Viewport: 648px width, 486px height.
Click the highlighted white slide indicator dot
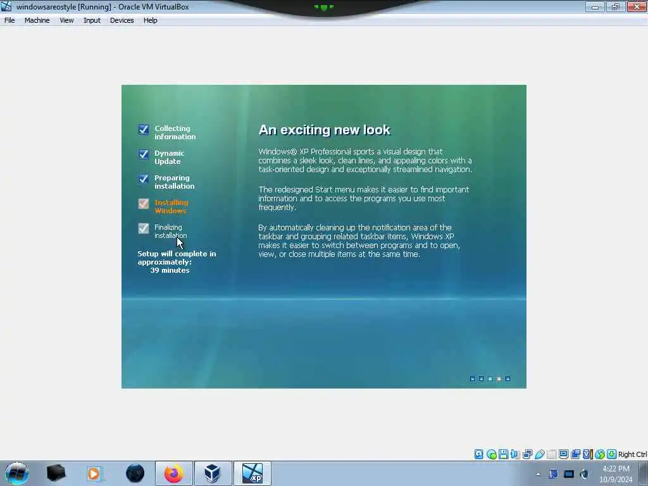point(499,378)
